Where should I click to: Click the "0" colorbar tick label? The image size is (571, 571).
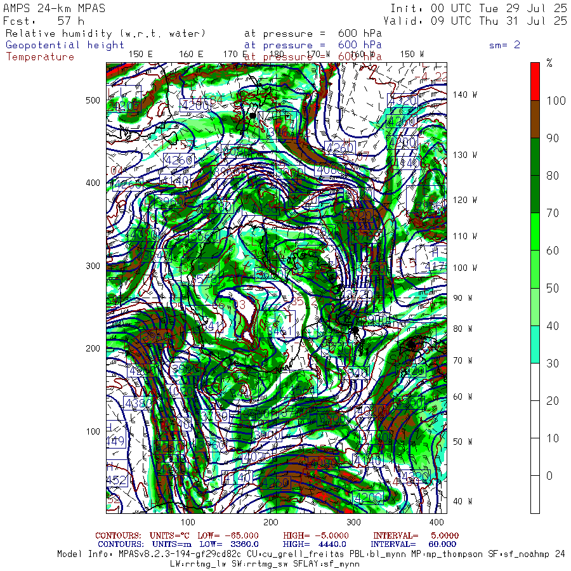point(549,476)
